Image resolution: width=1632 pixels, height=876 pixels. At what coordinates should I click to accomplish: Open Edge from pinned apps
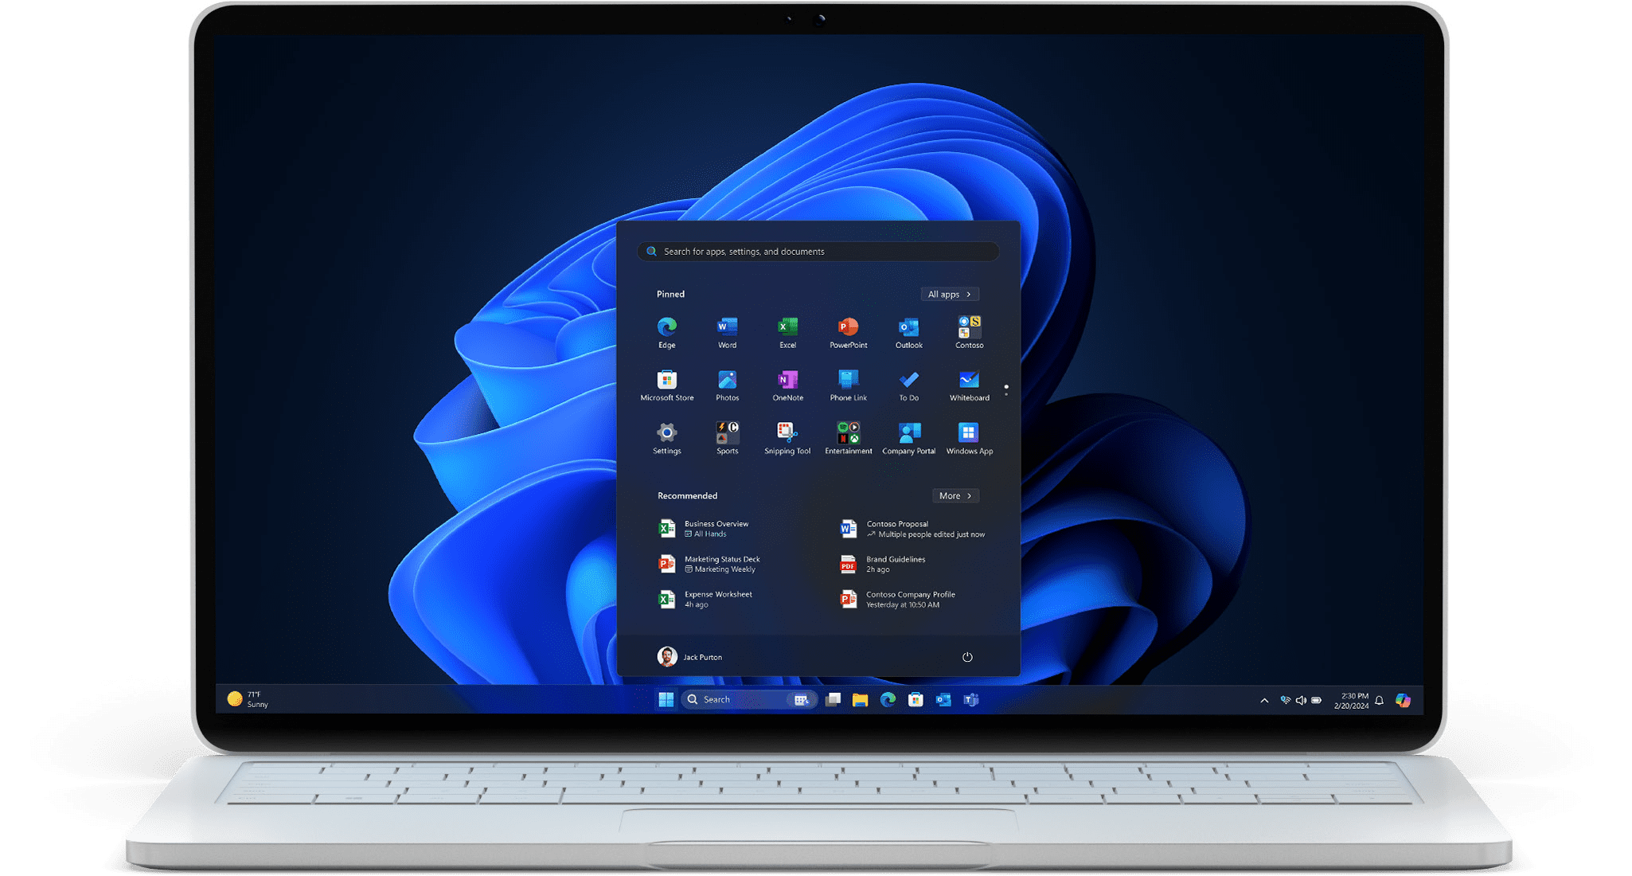click(667, 332)
